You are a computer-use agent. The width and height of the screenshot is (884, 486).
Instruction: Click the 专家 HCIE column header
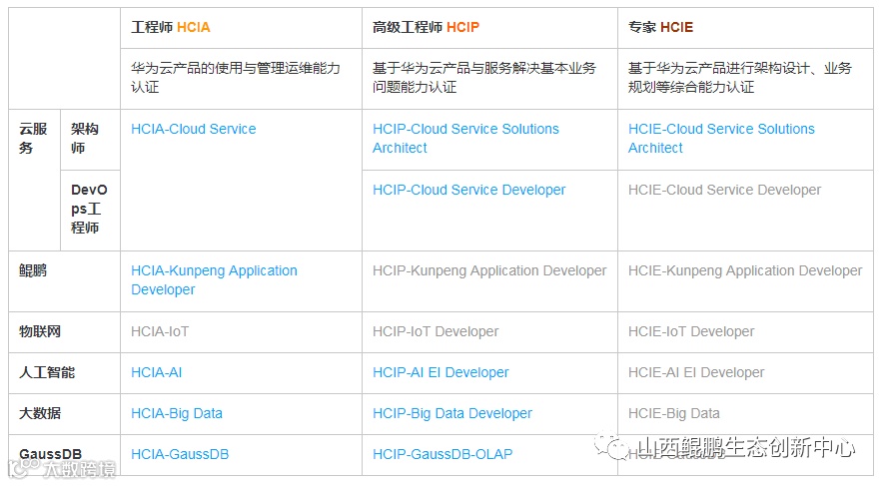[660, 27]
